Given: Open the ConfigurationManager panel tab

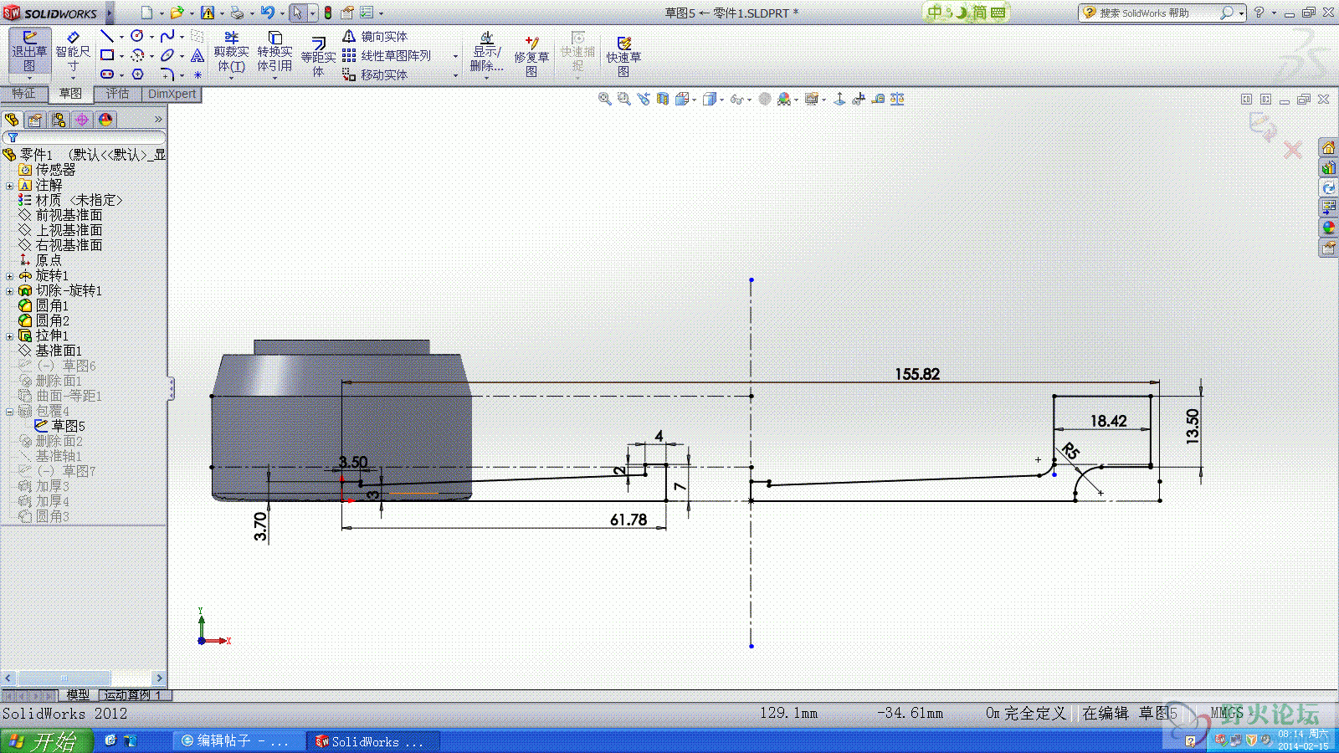Looking at the screenshot, I should coord(59,120).
